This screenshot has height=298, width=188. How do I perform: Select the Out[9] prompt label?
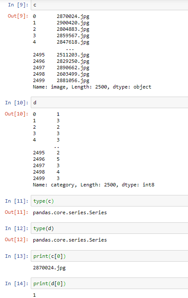[x=18, y=16]
